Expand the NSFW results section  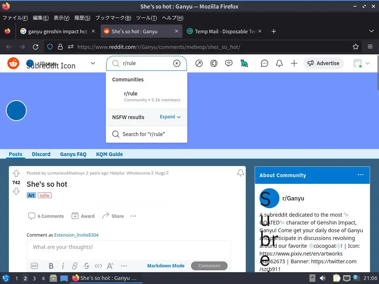[170, 117]
